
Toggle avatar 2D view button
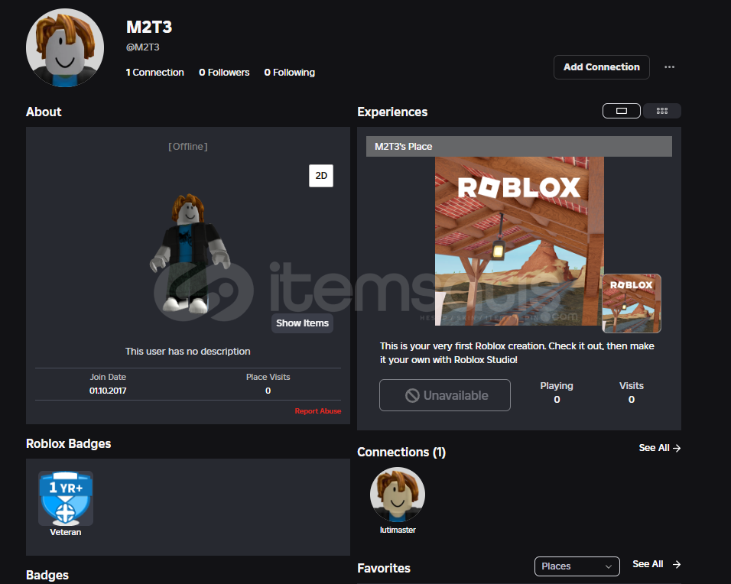tap(320, 176)
